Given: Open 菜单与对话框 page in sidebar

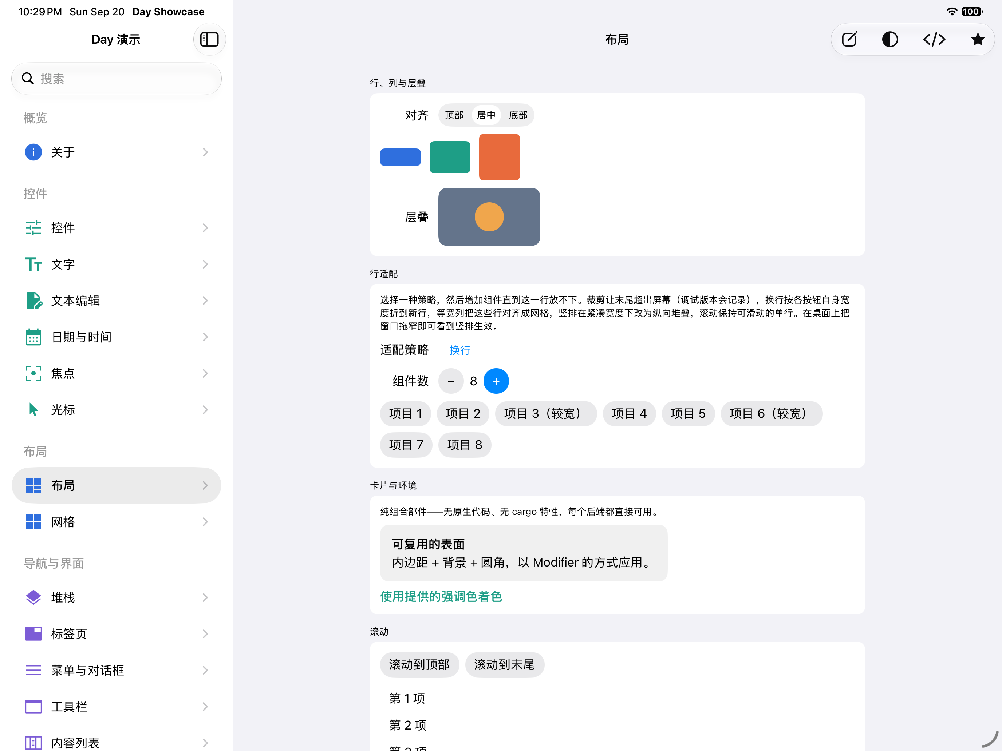Looking at the screenshot, I should (117, 670).
